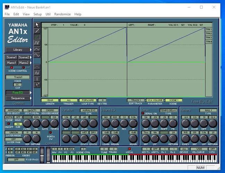Click the arrow-plus selection tool
The height and width of the screenshot is (173, 225).
point(37,85)
